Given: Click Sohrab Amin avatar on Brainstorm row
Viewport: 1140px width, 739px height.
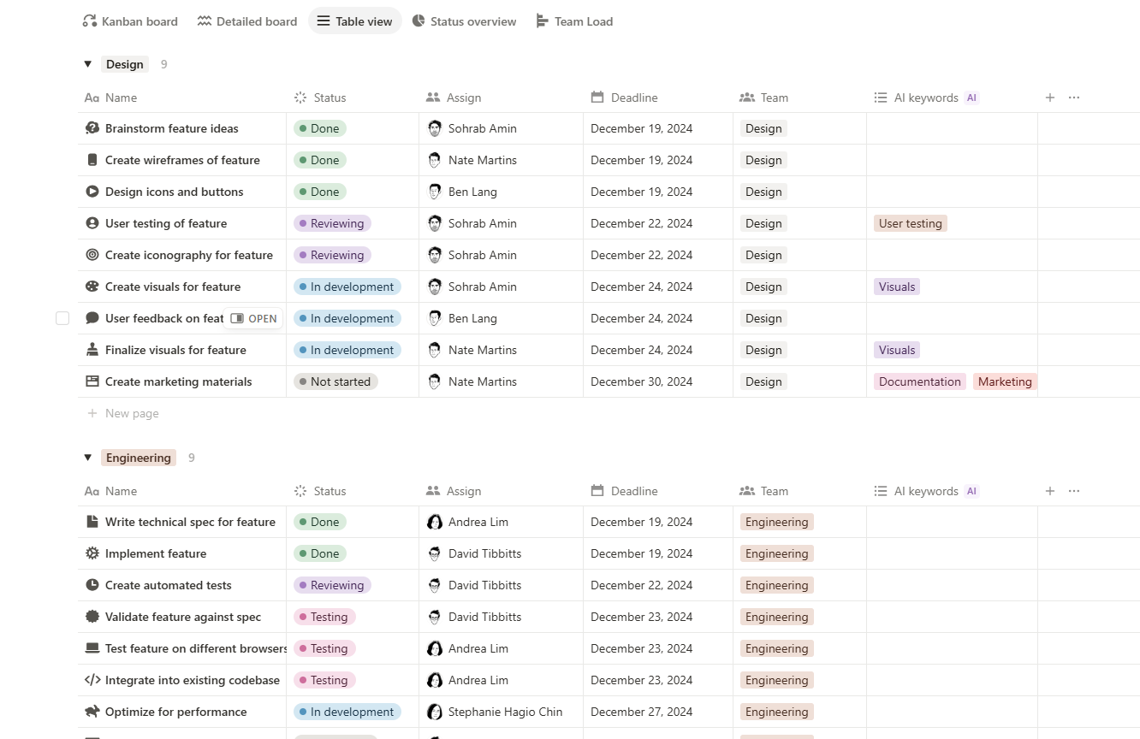Looking at the screenshot, I should [435, 128].
